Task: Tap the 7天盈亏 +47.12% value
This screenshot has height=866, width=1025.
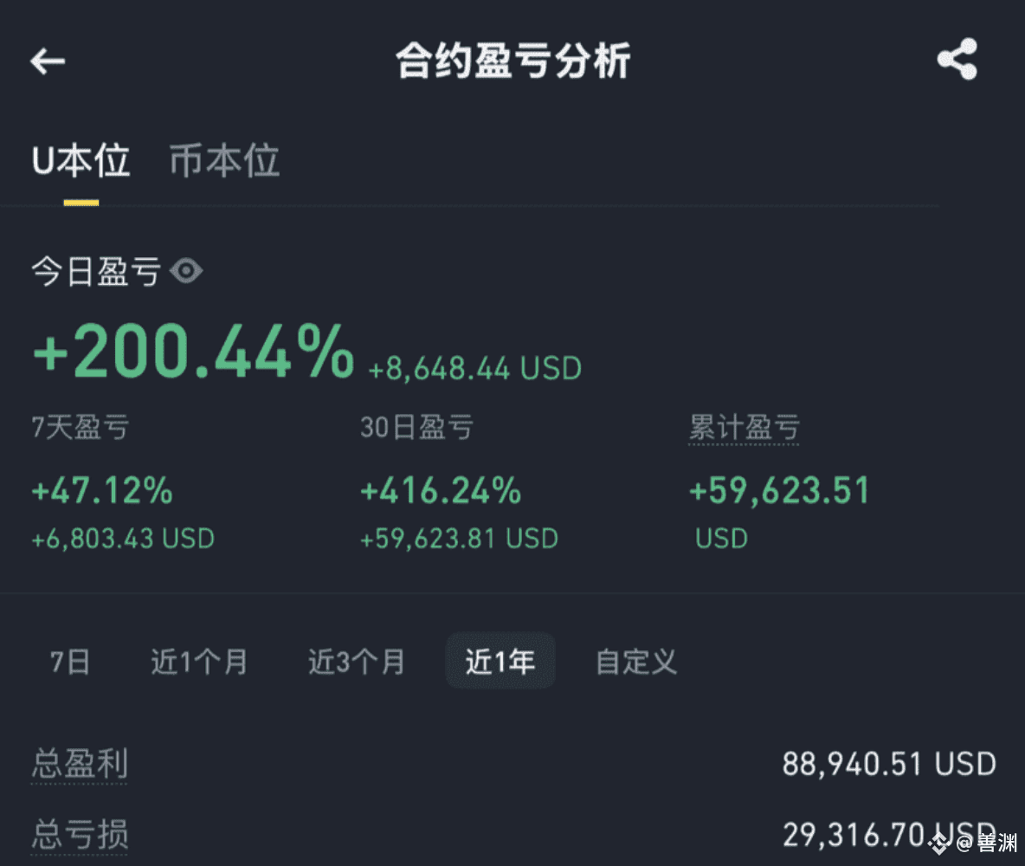Action: coord(102,491)
